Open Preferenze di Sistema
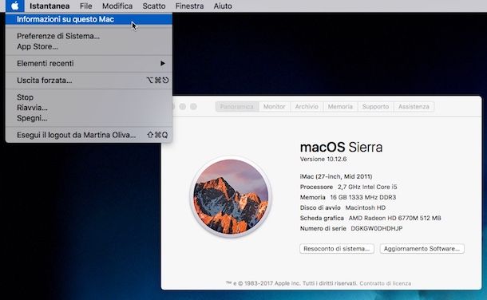The height and width of the screenshot is (300, 487). coord(89,36)
